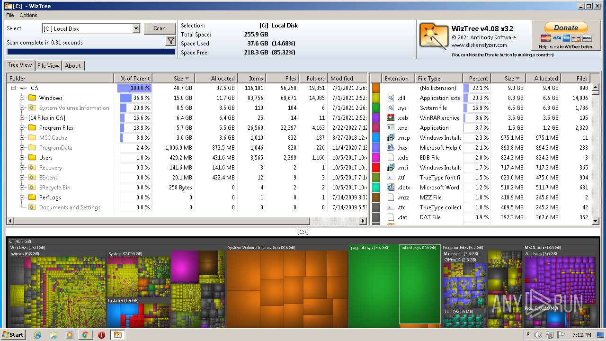Click the Users folder icon
606x341 pixels.
click(x=32, y=158)
